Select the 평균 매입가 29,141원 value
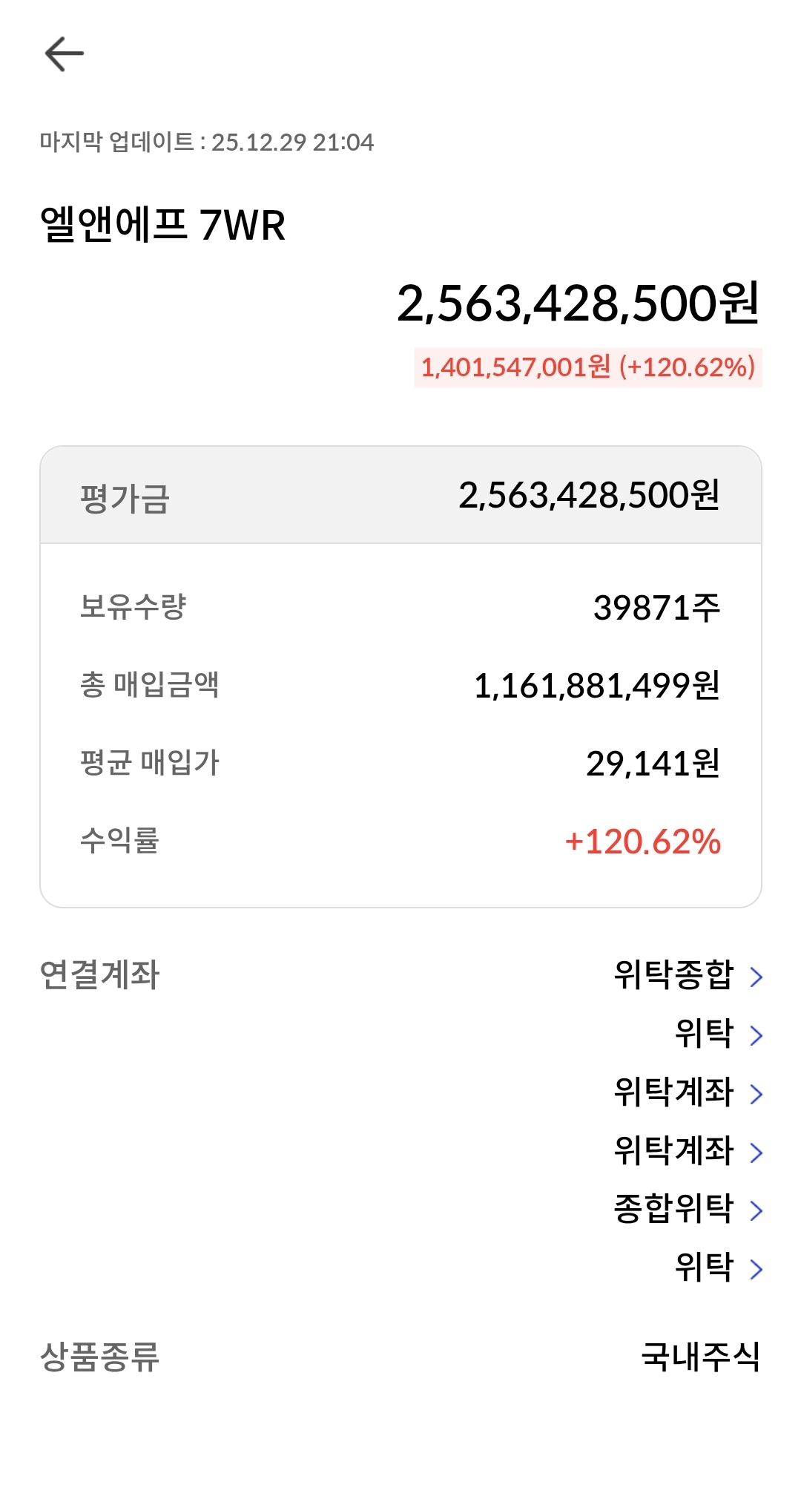Screen dimensions: 801x1508 coord(653,763)
